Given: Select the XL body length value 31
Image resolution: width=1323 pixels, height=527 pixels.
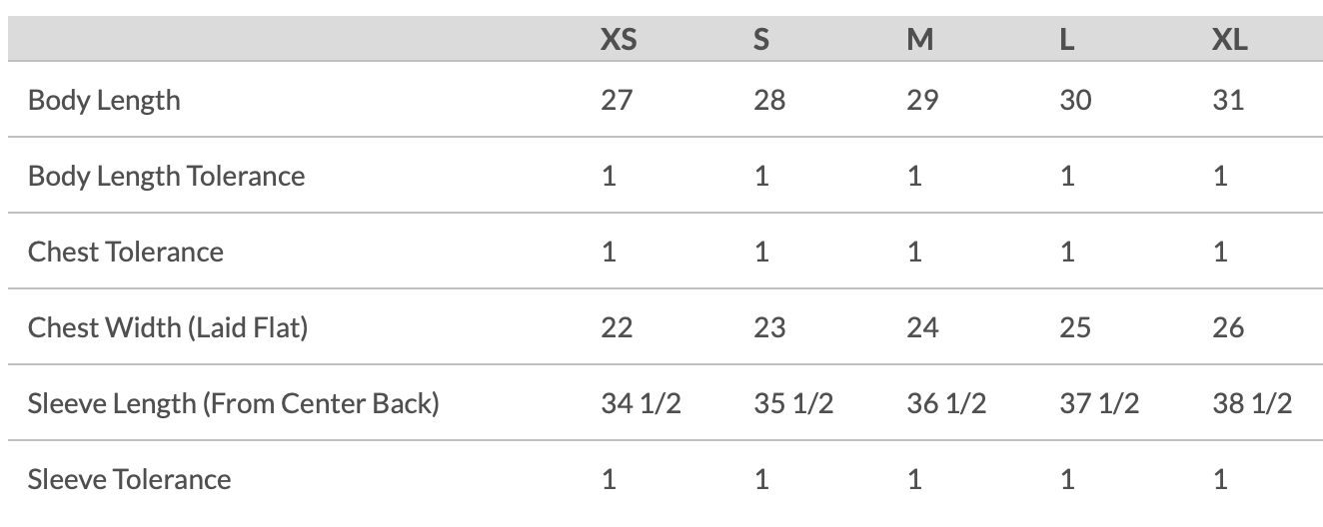Looking at the screenshot, I should [1227, 100].
